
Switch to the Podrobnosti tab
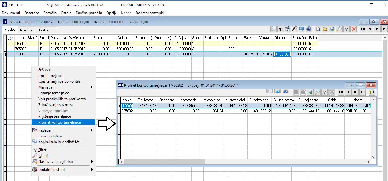[48, 30]
